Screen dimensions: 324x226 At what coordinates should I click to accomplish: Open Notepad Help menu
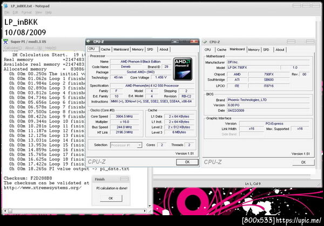(49, 12)
